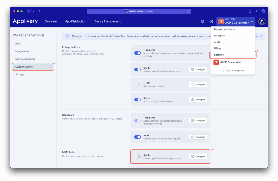The image size is (278, 181).
Task: Expand the ACME Corporation workspace dropdown
Action: (x=252, y=21)
